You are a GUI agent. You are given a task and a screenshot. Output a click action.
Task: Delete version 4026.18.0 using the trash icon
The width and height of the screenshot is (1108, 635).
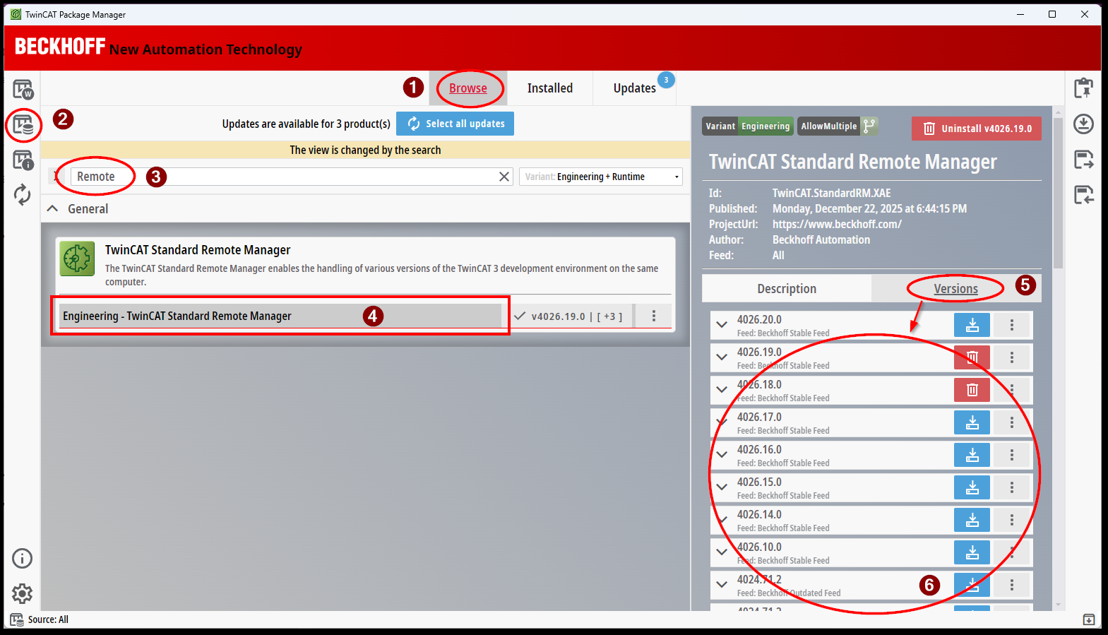click(972, 390)
